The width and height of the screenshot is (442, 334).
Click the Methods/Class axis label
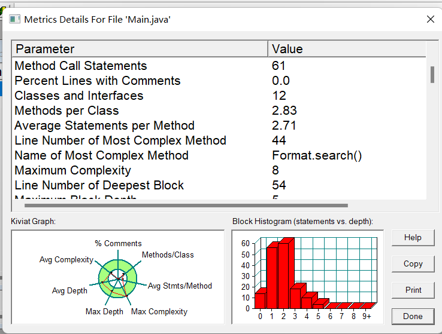pos(168,255)
